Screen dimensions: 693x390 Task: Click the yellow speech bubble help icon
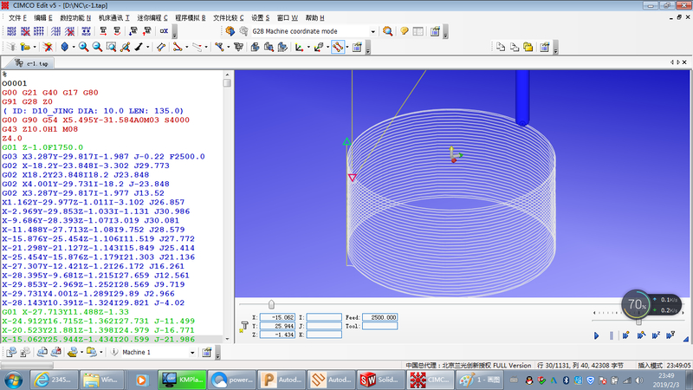coord(404,31)
